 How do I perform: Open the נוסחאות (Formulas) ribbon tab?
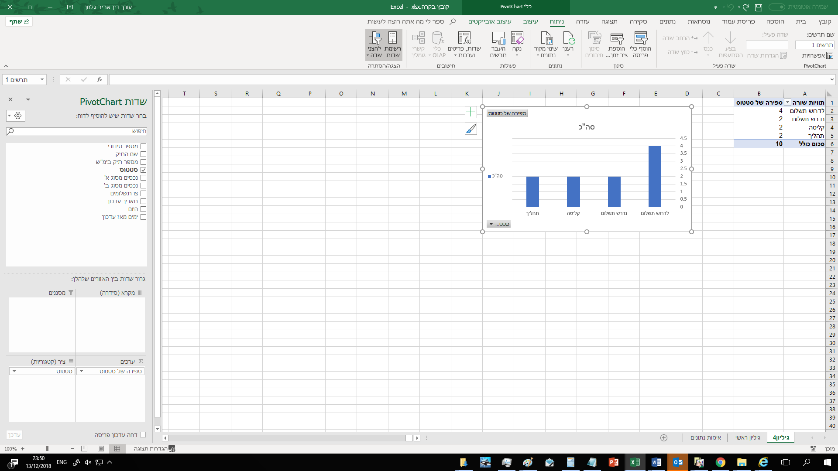click(x=699, y=21)
